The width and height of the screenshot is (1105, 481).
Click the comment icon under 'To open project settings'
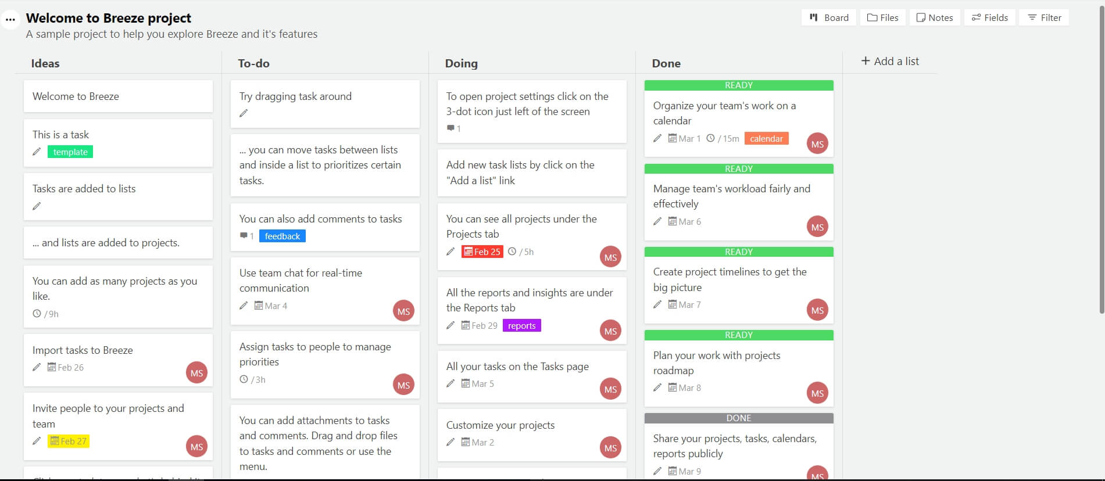[x=450, y=128]
